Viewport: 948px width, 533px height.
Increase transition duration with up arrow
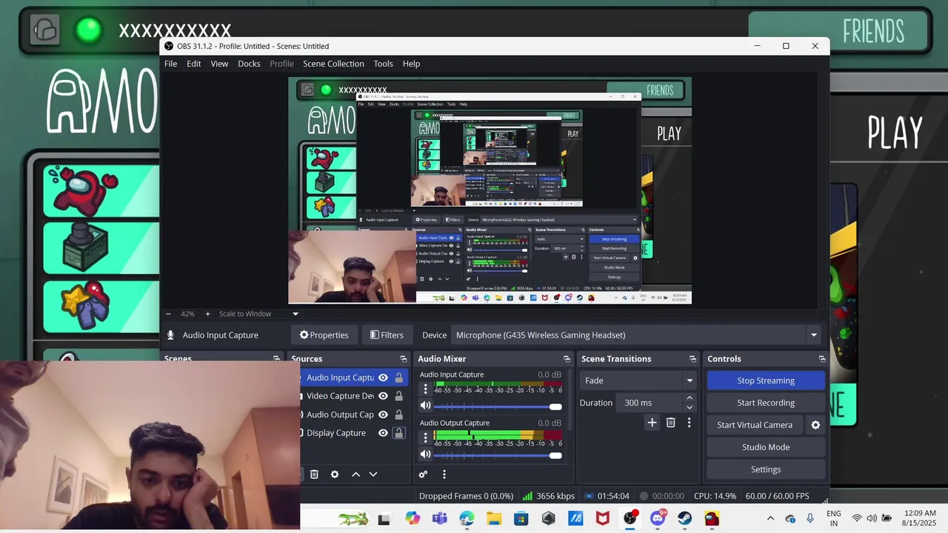[x=689, y=398]
